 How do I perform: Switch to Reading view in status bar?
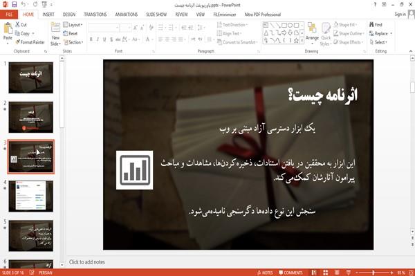click(337, 273)
